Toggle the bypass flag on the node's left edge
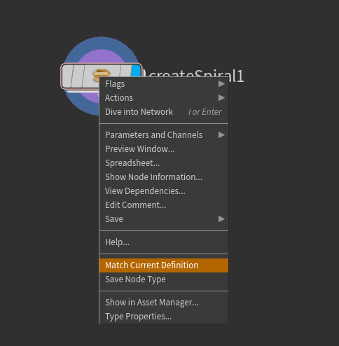339x346 pixels. (67, 76)
